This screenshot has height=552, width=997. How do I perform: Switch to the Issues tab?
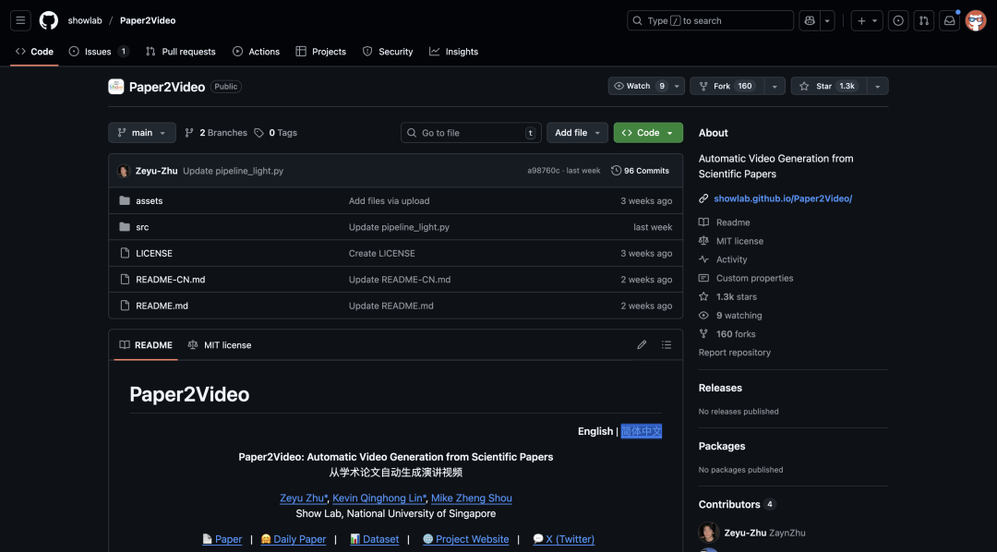(x=99, y=52)
